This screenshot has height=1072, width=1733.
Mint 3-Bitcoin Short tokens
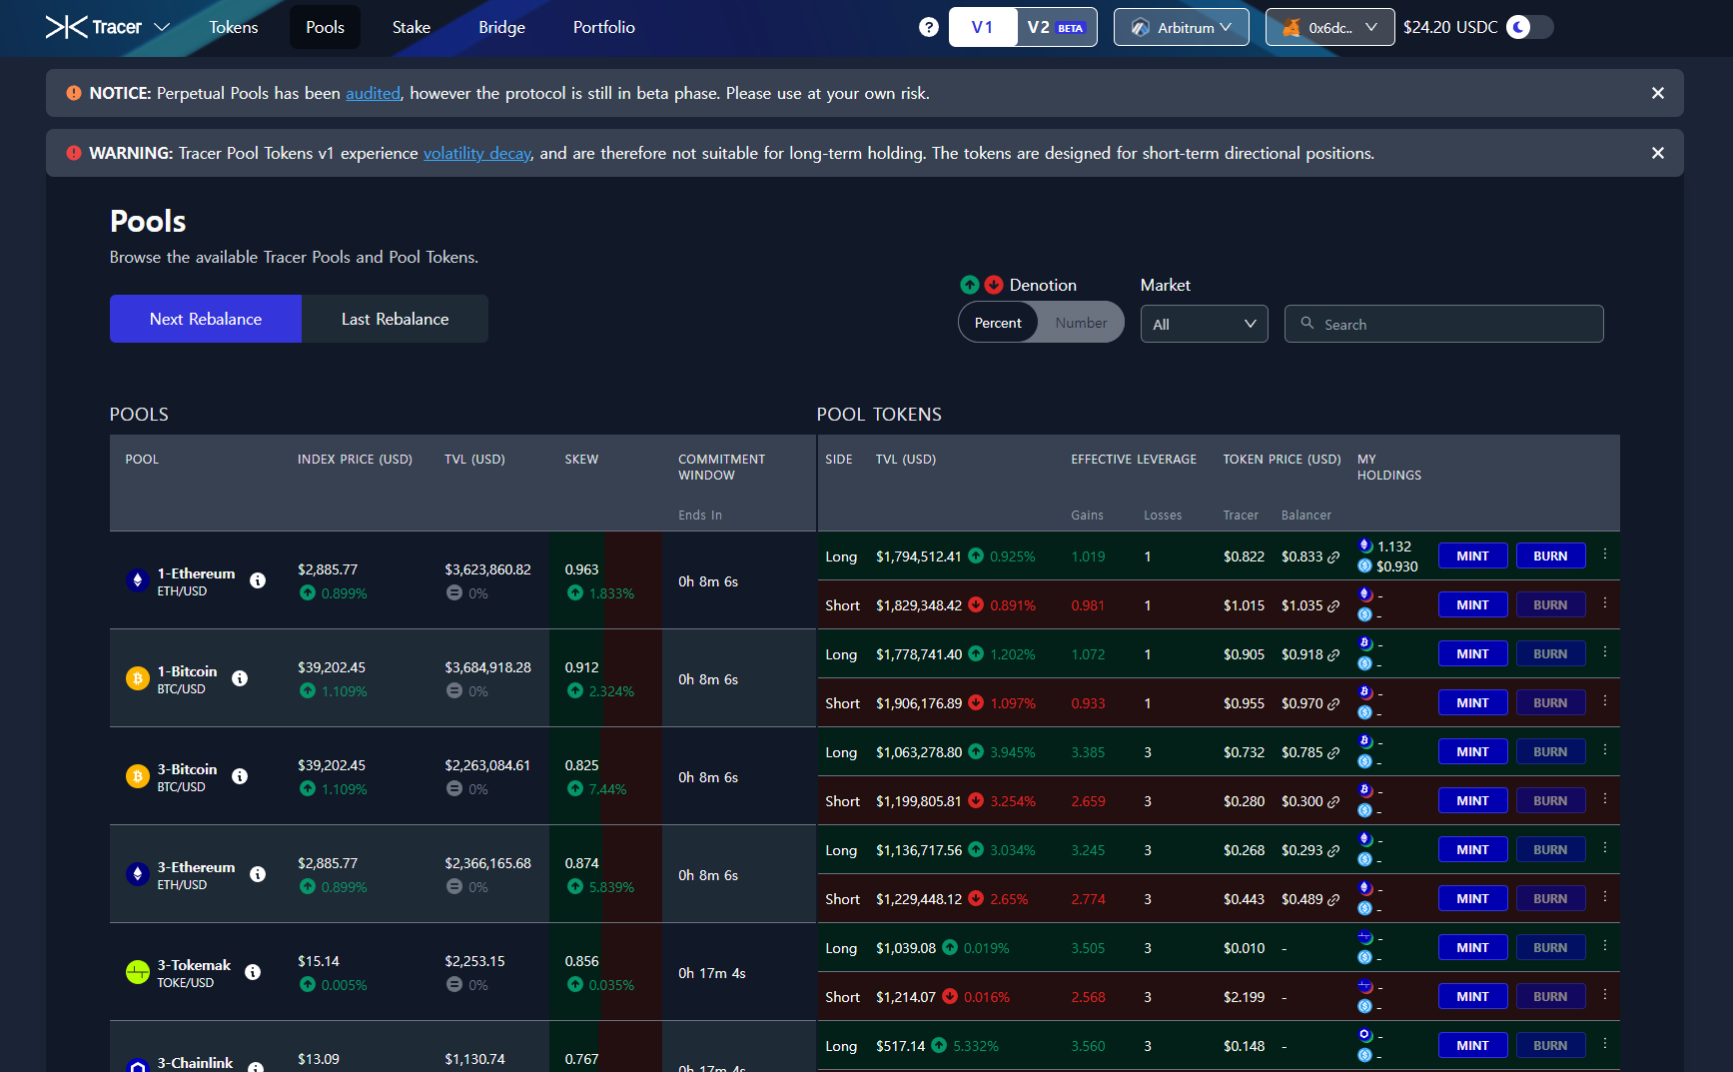coord(1472,800)
